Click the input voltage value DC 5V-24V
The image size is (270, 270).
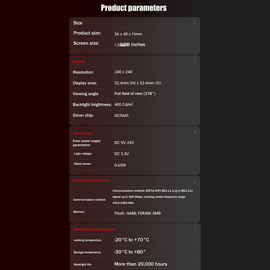[x=124, y=143]
